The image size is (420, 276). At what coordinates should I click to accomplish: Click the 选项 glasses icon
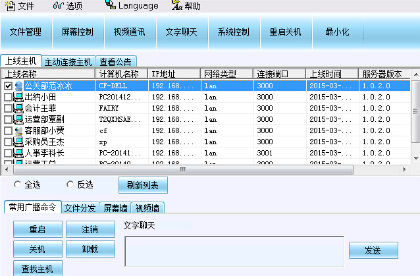coord(57,6)
